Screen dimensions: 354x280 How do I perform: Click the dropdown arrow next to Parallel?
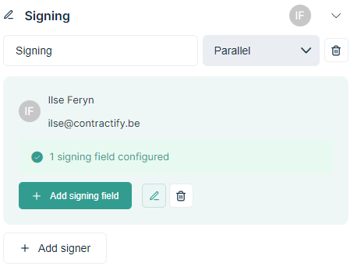point(306,51)
